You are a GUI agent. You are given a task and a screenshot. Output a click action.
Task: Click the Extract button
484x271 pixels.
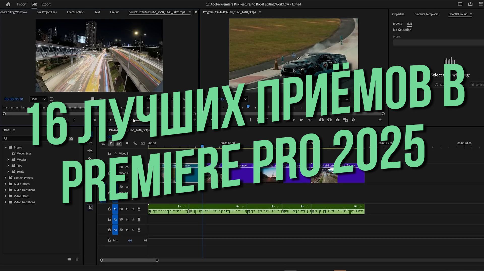point(329,120)
